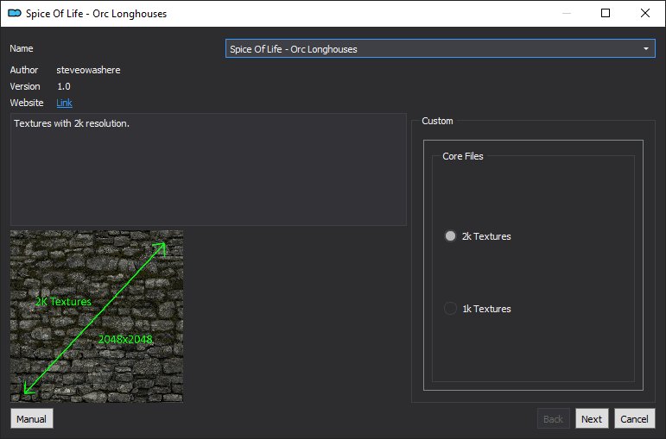Click the Website label
Image resolution: width=666 pixels, height=439 pixels.
point(27,103)
